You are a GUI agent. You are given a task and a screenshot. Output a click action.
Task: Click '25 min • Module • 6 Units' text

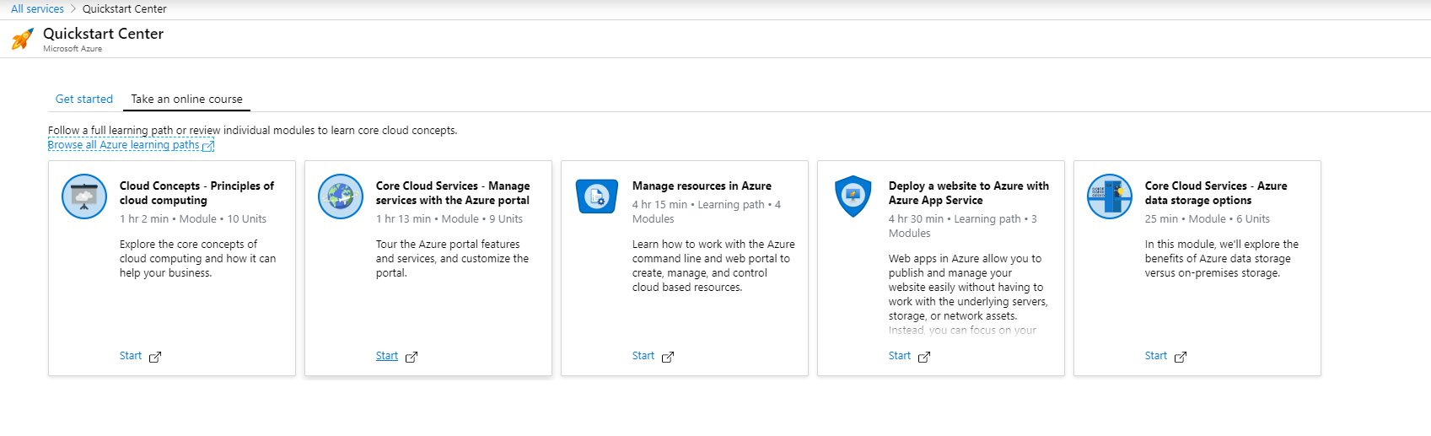(x=1208, y=219)
